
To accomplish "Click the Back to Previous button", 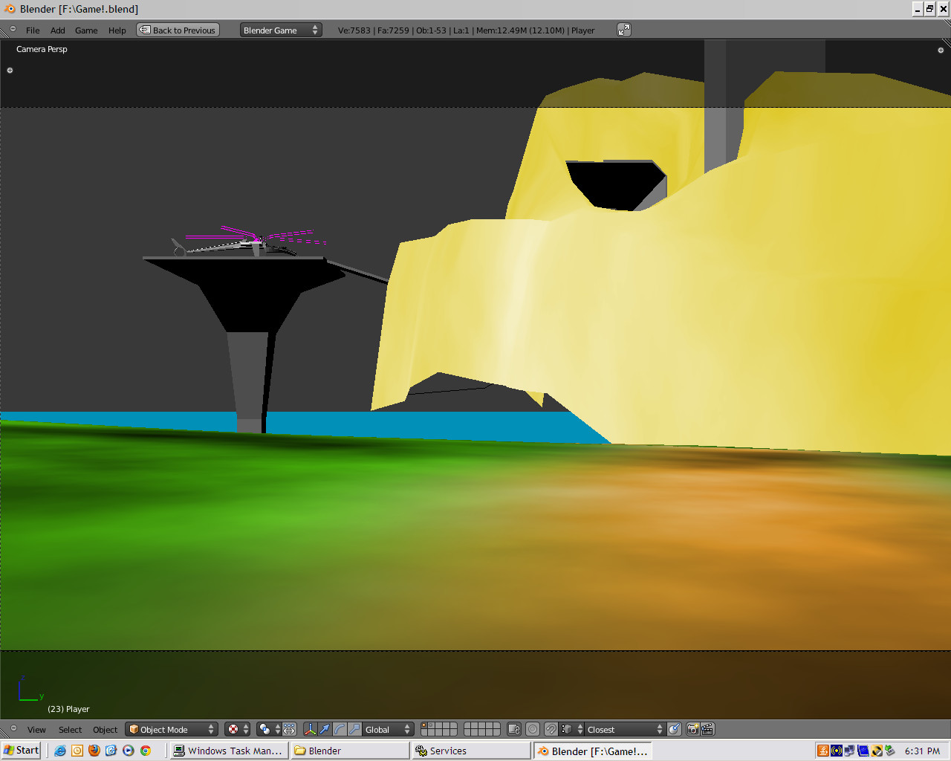I will [178, 30].
